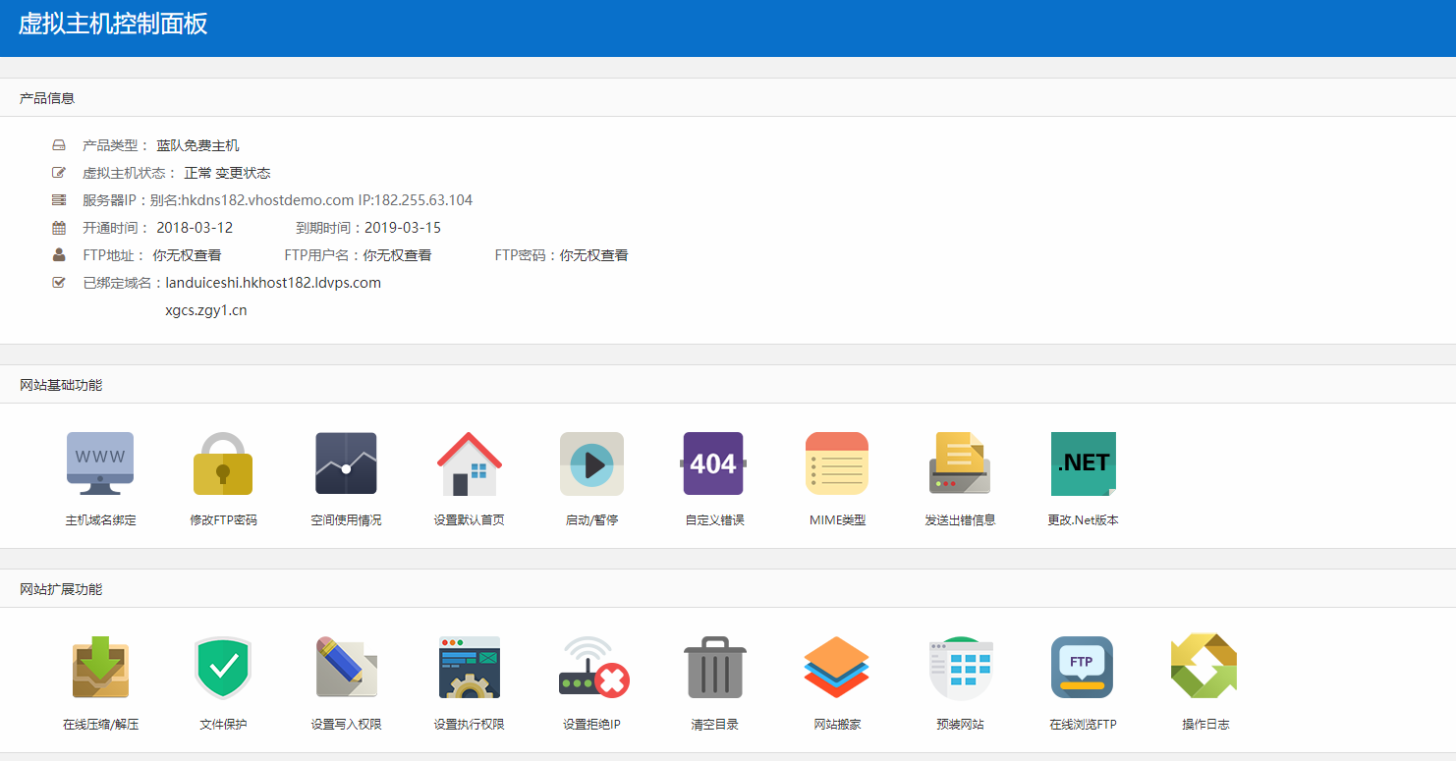
Task: Open the 主机域名绑定 WWW icon
Action: (x=100, y=463)
